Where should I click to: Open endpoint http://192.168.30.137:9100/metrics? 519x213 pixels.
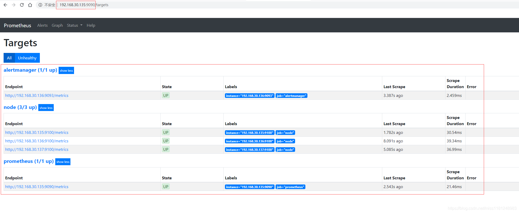click(37, 150)
